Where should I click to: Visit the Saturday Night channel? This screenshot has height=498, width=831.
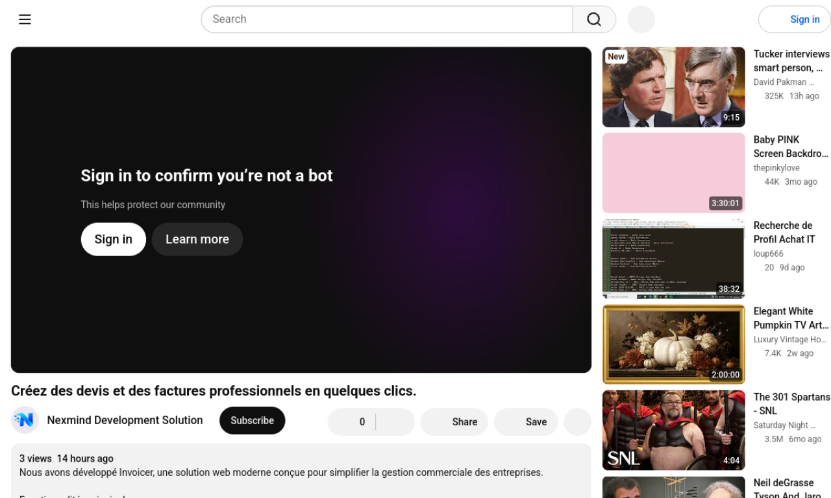coord(784,425)
